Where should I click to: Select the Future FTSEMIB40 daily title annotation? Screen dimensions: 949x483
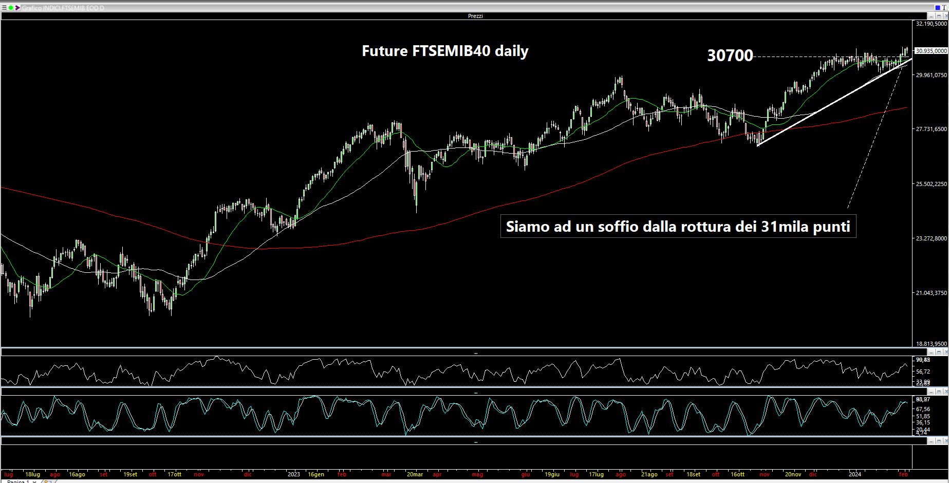pyautogui.click(x=445, y=51)
